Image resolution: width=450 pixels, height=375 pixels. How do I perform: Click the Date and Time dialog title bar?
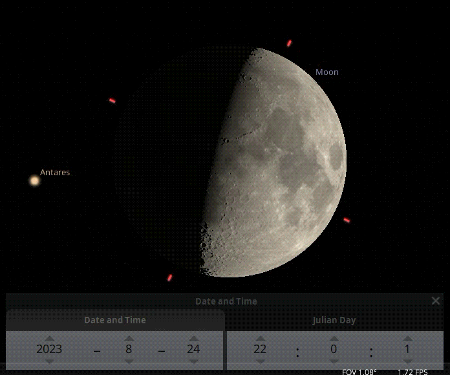pos(226,301)
